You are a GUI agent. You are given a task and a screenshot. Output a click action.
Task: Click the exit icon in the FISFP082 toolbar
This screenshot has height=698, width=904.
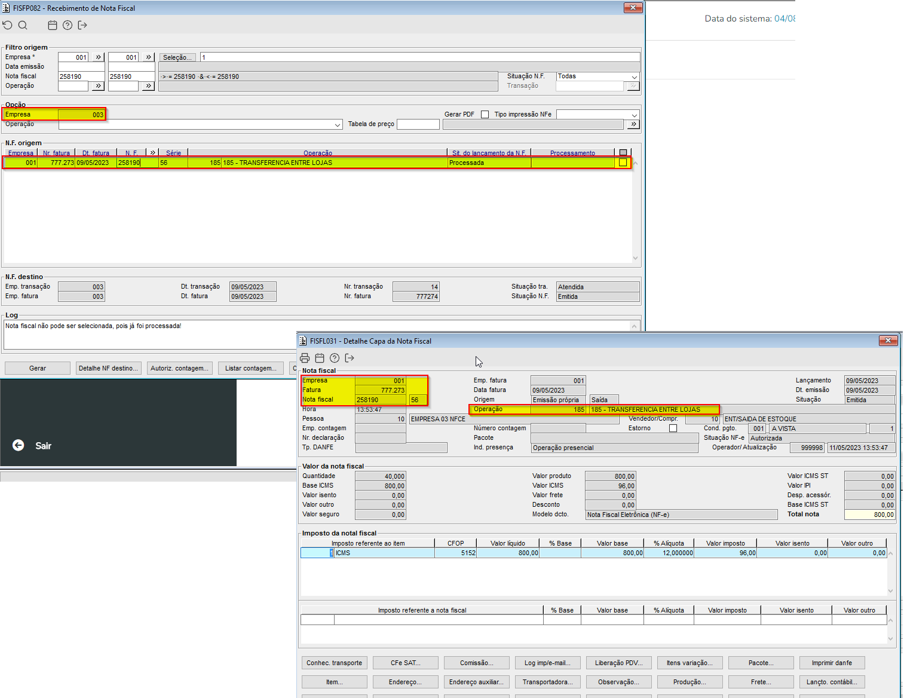tap(82, 25)
